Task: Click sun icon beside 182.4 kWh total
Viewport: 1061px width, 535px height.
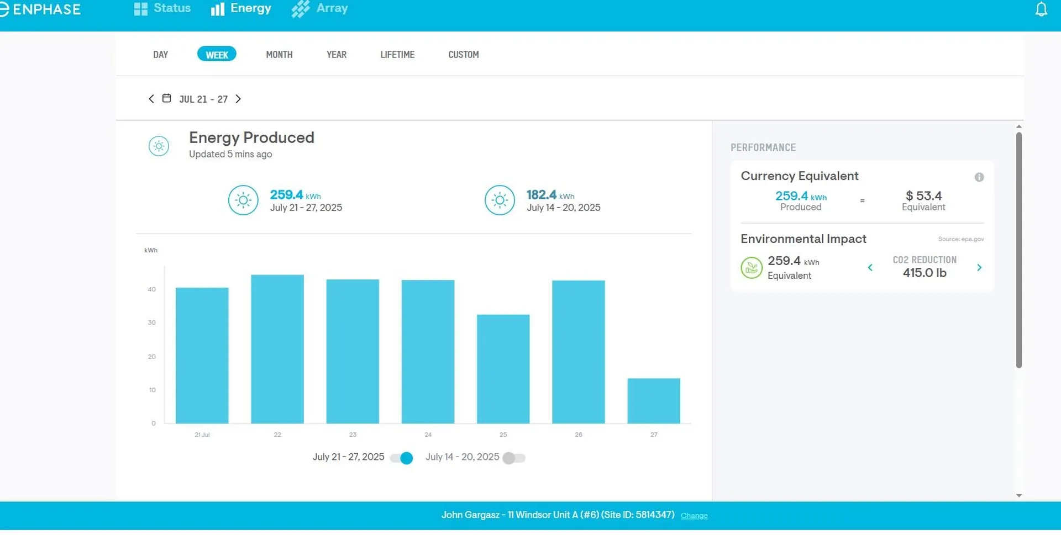Action: 500,200
